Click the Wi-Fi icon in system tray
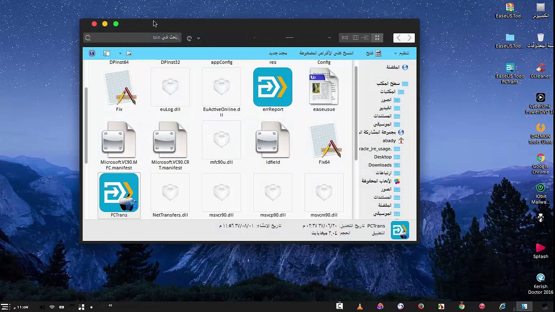The image size is (555, 312). point(52,307)
